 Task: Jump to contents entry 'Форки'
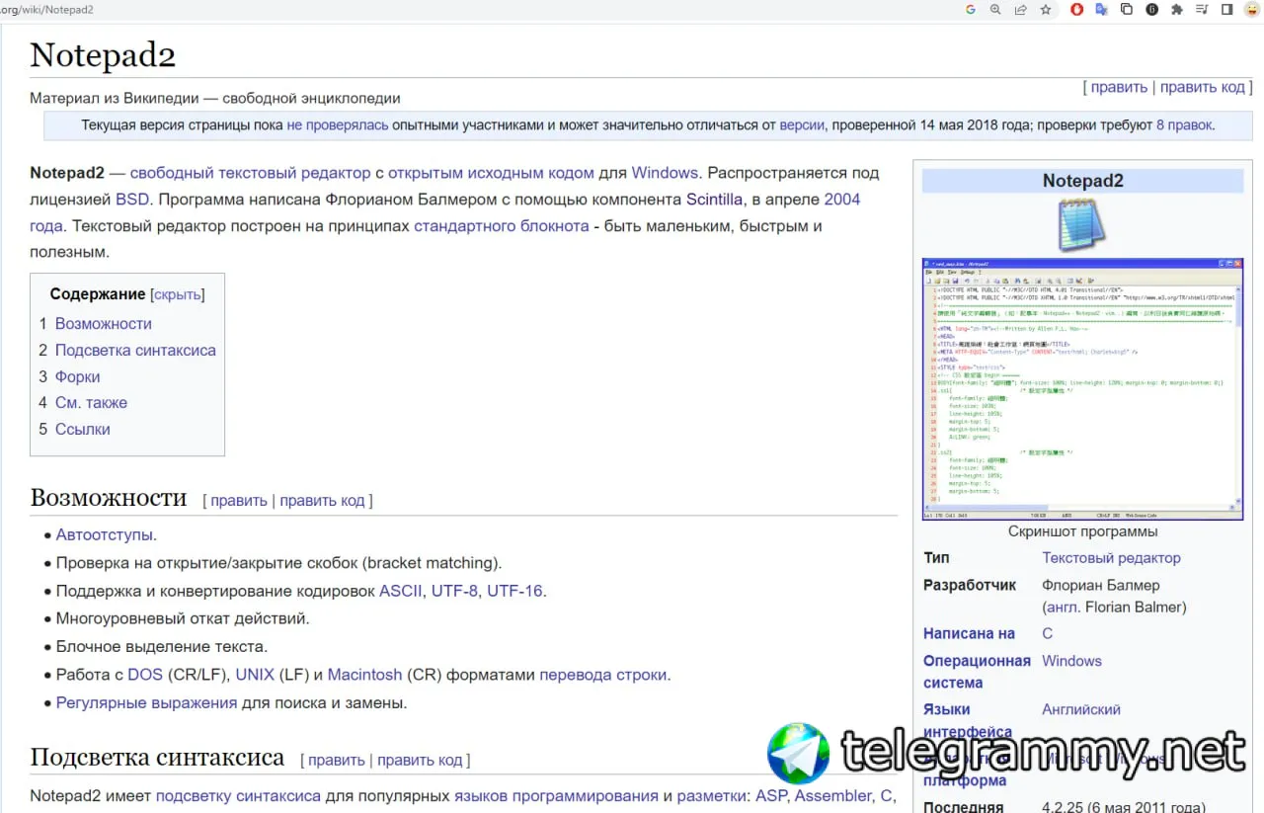click(x=78, y=377)
